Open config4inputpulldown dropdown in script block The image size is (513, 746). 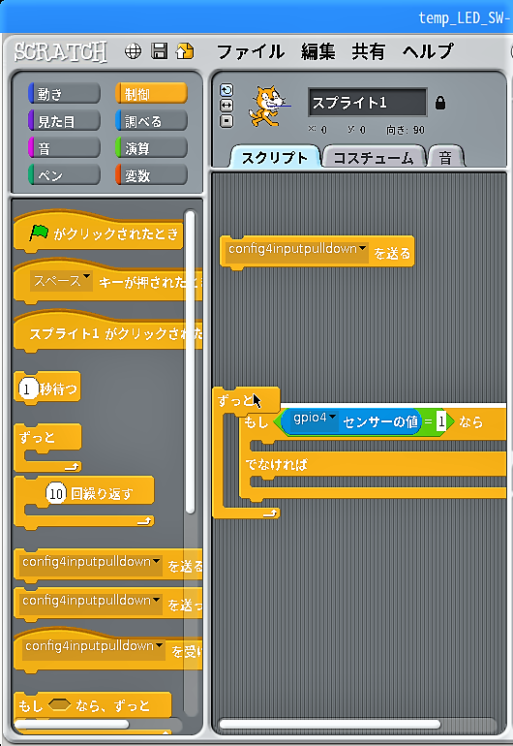coord(362,248)
